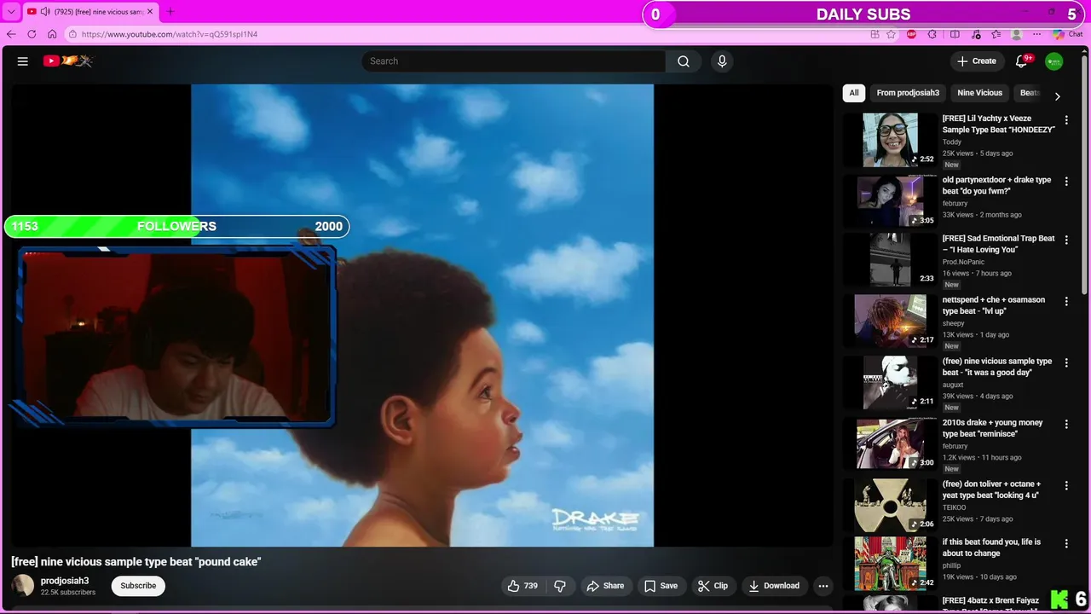1091x614 pixels.
Task: Open options for "do you fwm?" video
Action: pyautogui.click(x=1066, y=182)
